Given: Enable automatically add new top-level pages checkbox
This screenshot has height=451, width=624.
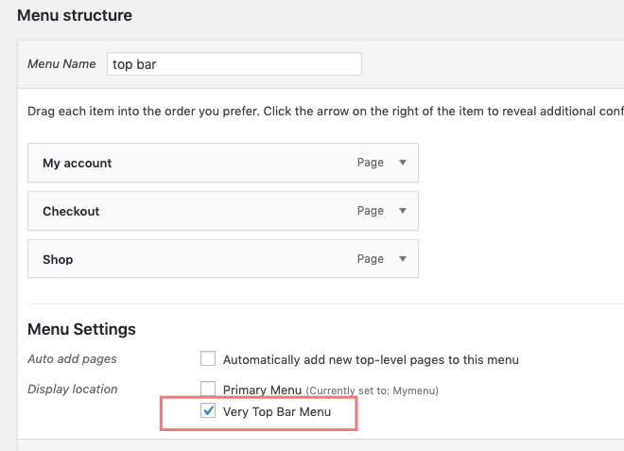Looking at the screenshot, I should coord(208,359).
